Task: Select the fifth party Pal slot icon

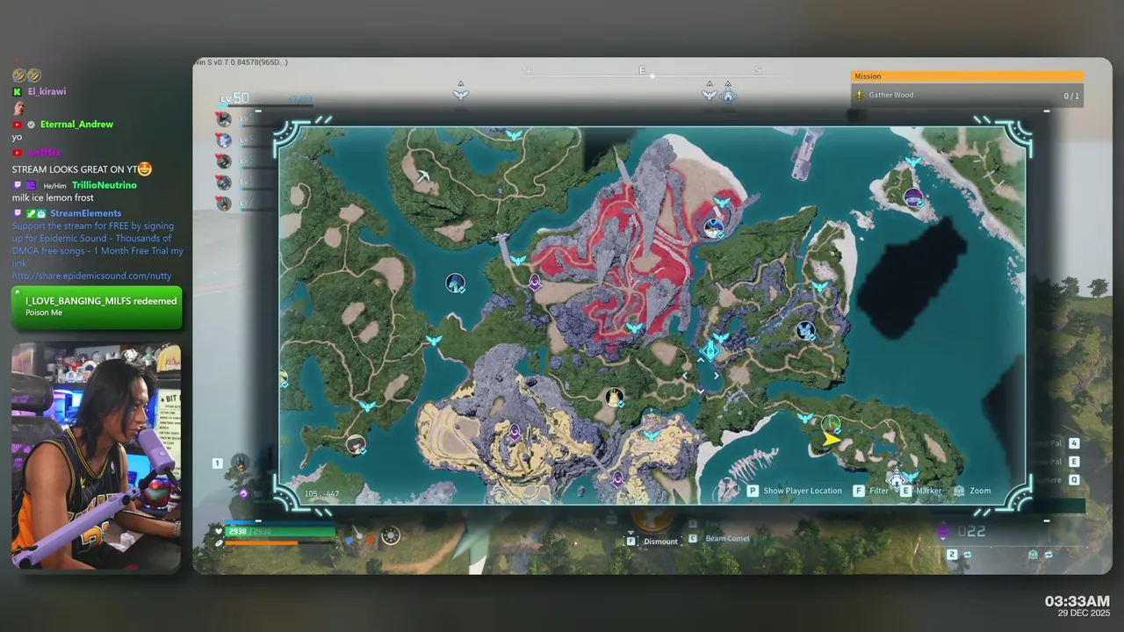Action: coord(224,204)
